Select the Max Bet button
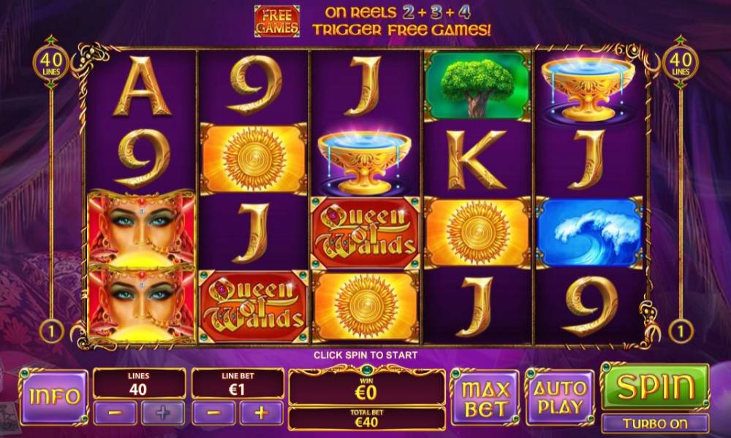Screen dimensions: 731x438 tap(485, 397)
